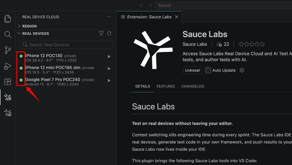Click the Search Real Devices field
The width and height of the screenshot is (292, 165).
click(x=66, y=45)
